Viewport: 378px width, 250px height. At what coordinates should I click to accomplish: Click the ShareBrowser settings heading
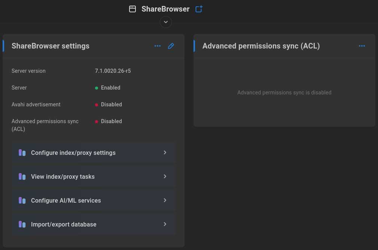click(x=51, y=46)
